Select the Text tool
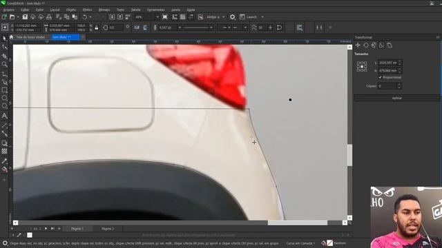Screen dimensions: 442x248 [4, 116]
